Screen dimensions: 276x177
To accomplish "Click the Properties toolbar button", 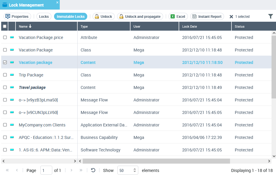I will point(17,17).
